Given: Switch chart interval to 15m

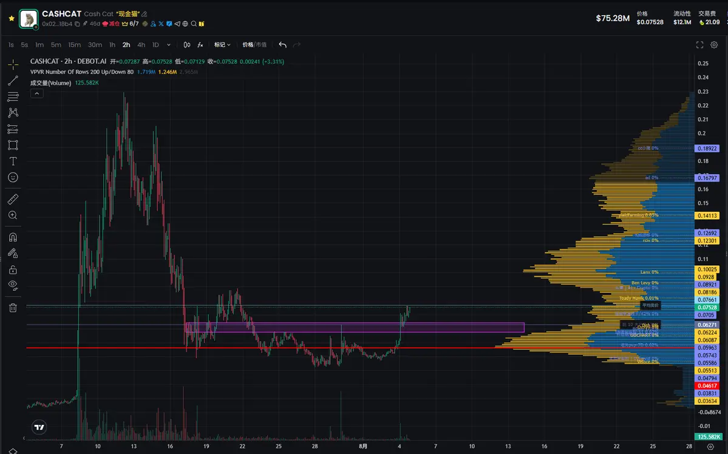Looking at the screenshot, I should point(74,44).
